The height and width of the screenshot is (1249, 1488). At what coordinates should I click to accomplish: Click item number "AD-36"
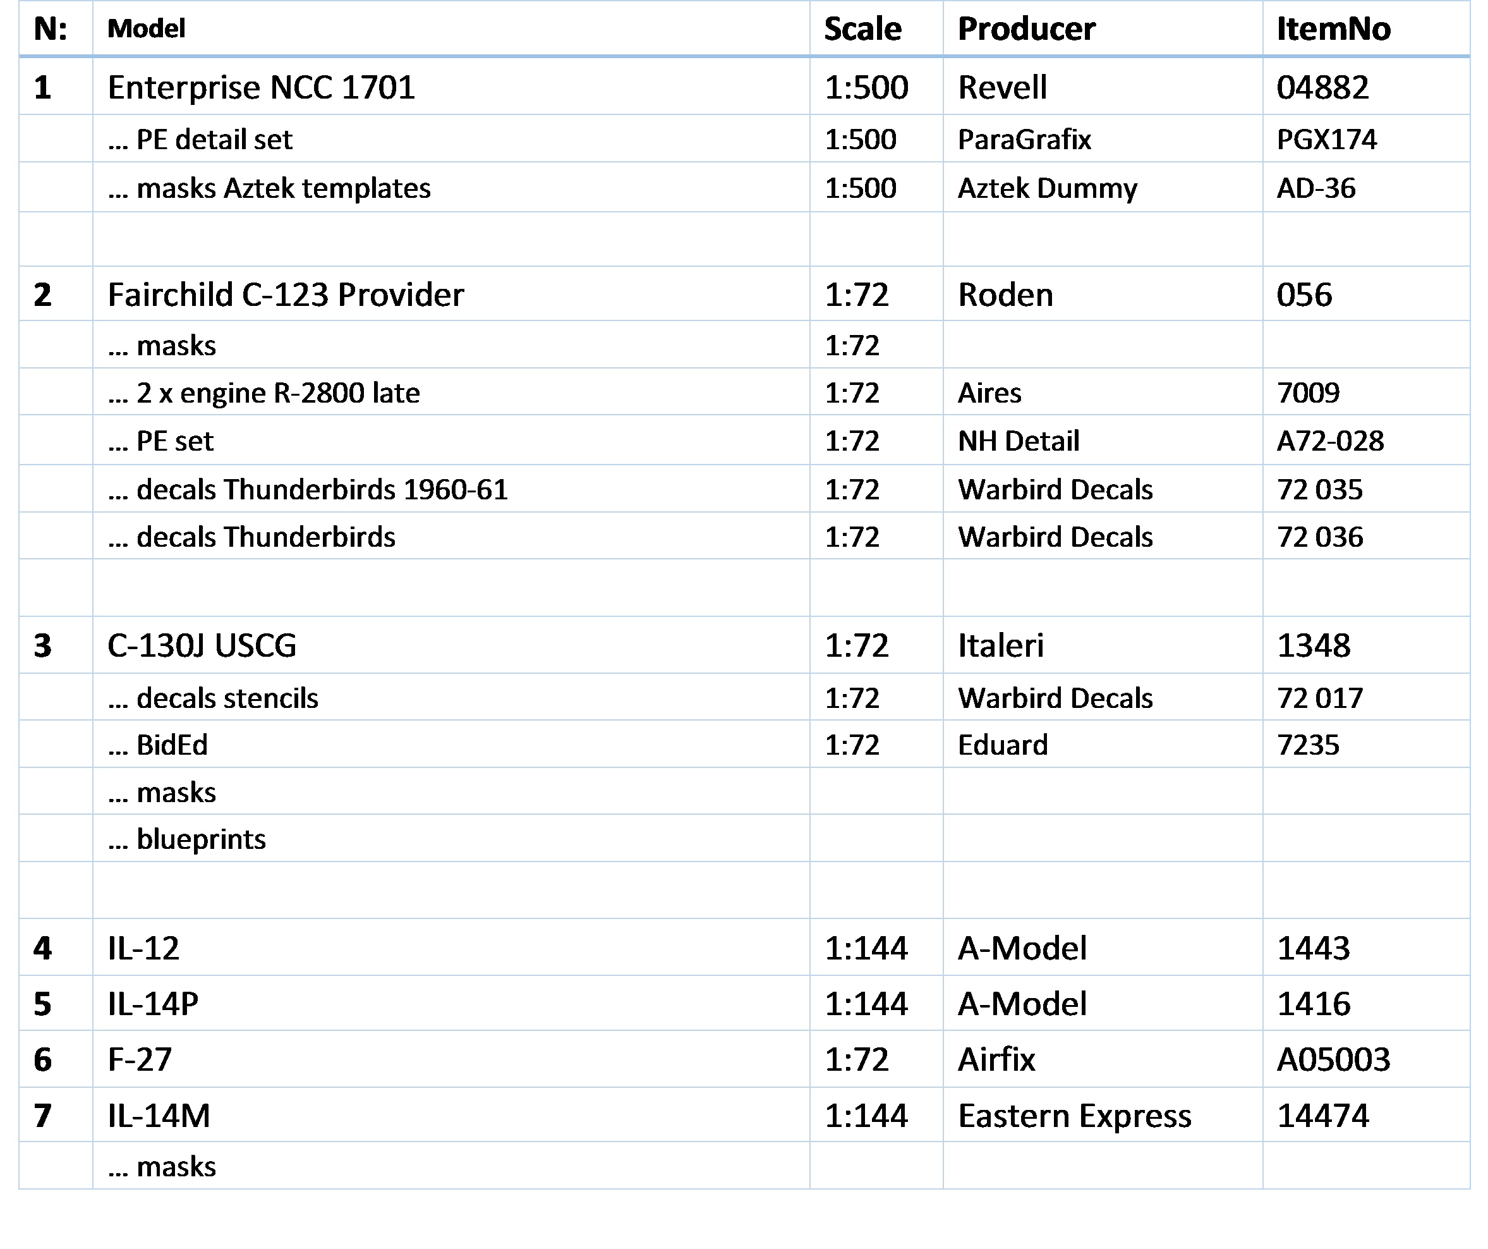[1316, 188]
